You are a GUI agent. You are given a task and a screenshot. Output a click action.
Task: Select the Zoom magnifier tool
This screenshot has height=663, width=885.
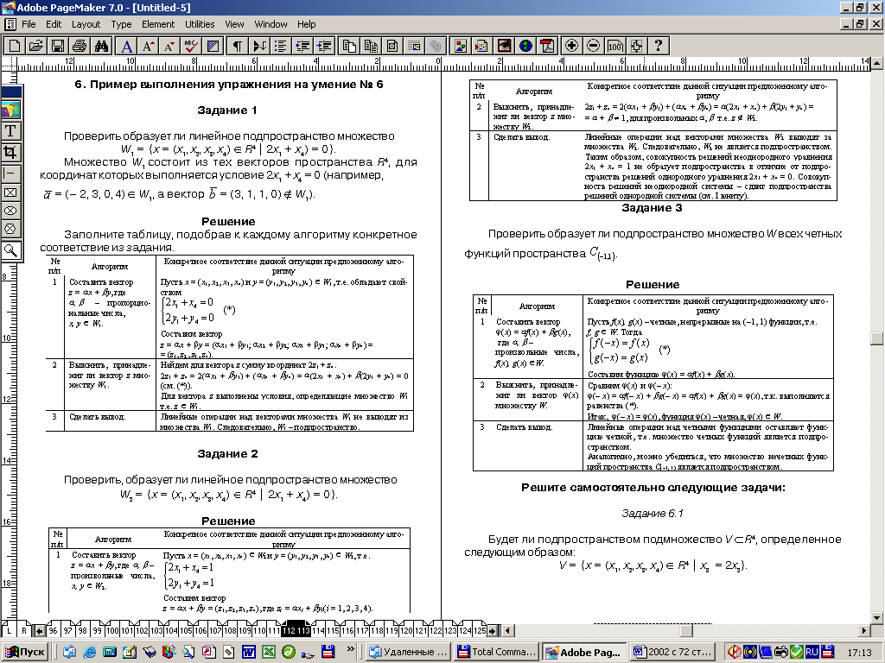10,249
